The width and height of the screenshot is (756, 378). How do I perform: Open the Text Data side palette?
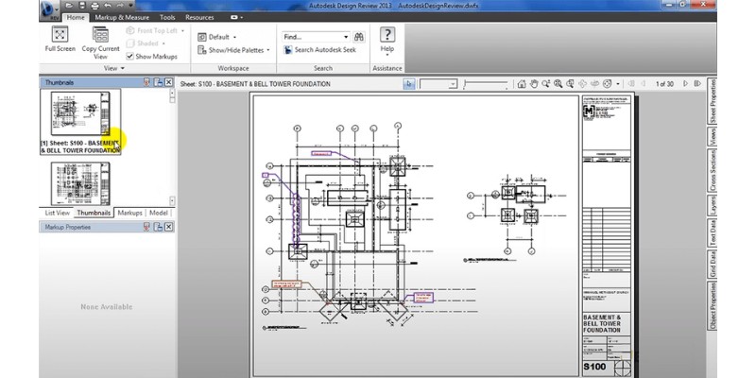(713, 232)
